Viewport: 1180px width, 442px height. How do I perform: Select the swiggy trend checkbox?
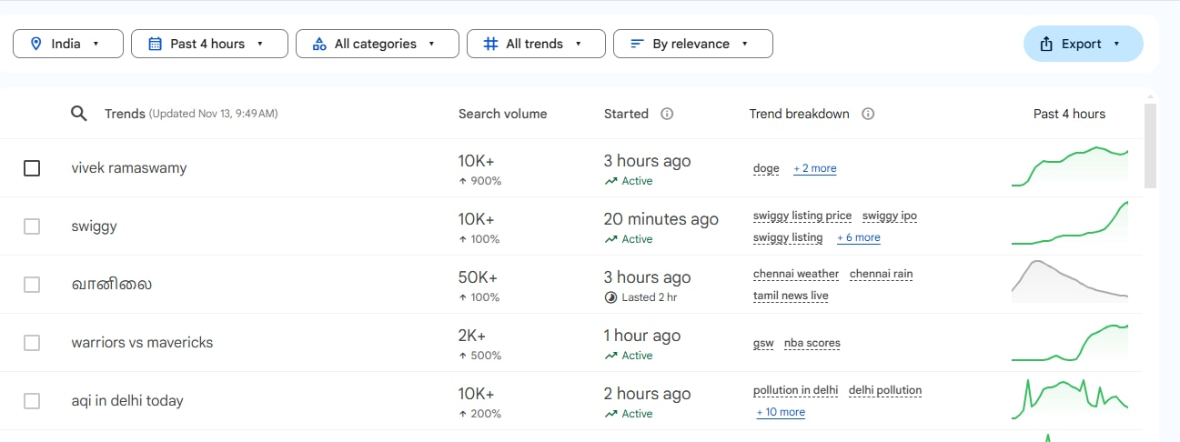tap(32, 226)
